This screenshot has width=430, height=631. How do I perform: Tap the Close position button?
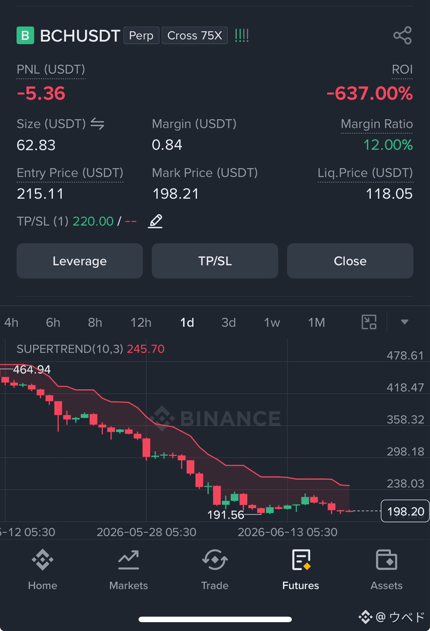(x=350, y=261)
